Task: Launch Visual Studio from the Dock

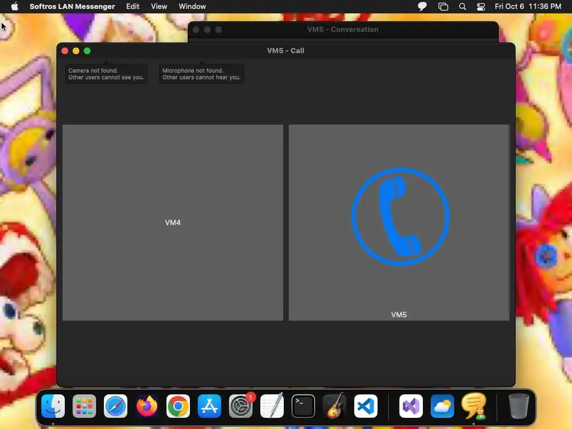Action: pyautogui.click(x=411, y=406)
